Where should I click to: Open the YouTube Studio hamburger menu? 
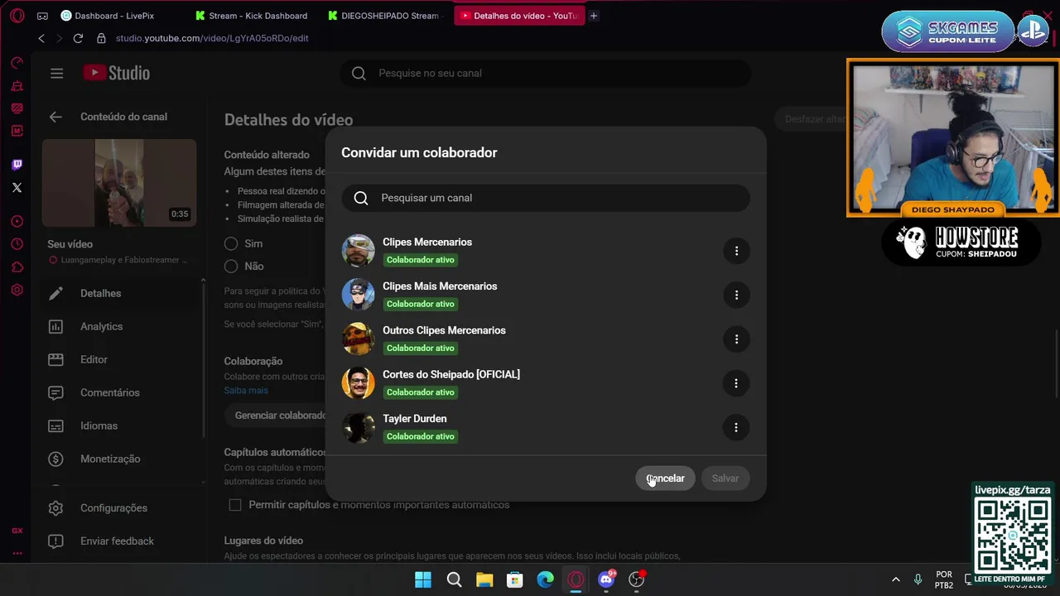point(56,73)
